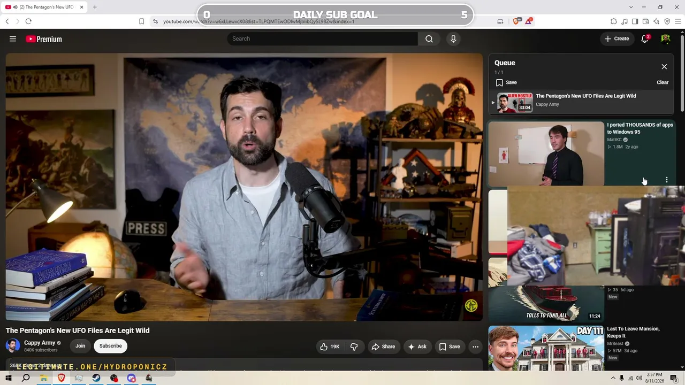Open options menu for MattKC video

(667, 180)
